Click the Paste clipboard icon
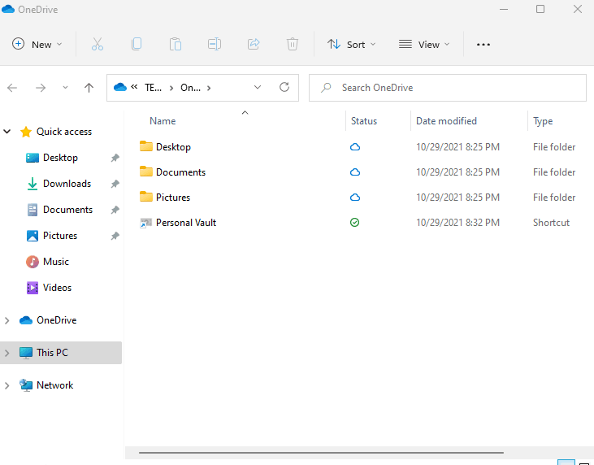The height and width of the screenshot is (465, 594). coord(176,45)
